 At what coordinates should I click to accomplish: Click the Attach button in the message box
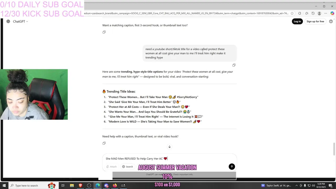(112, 167)
